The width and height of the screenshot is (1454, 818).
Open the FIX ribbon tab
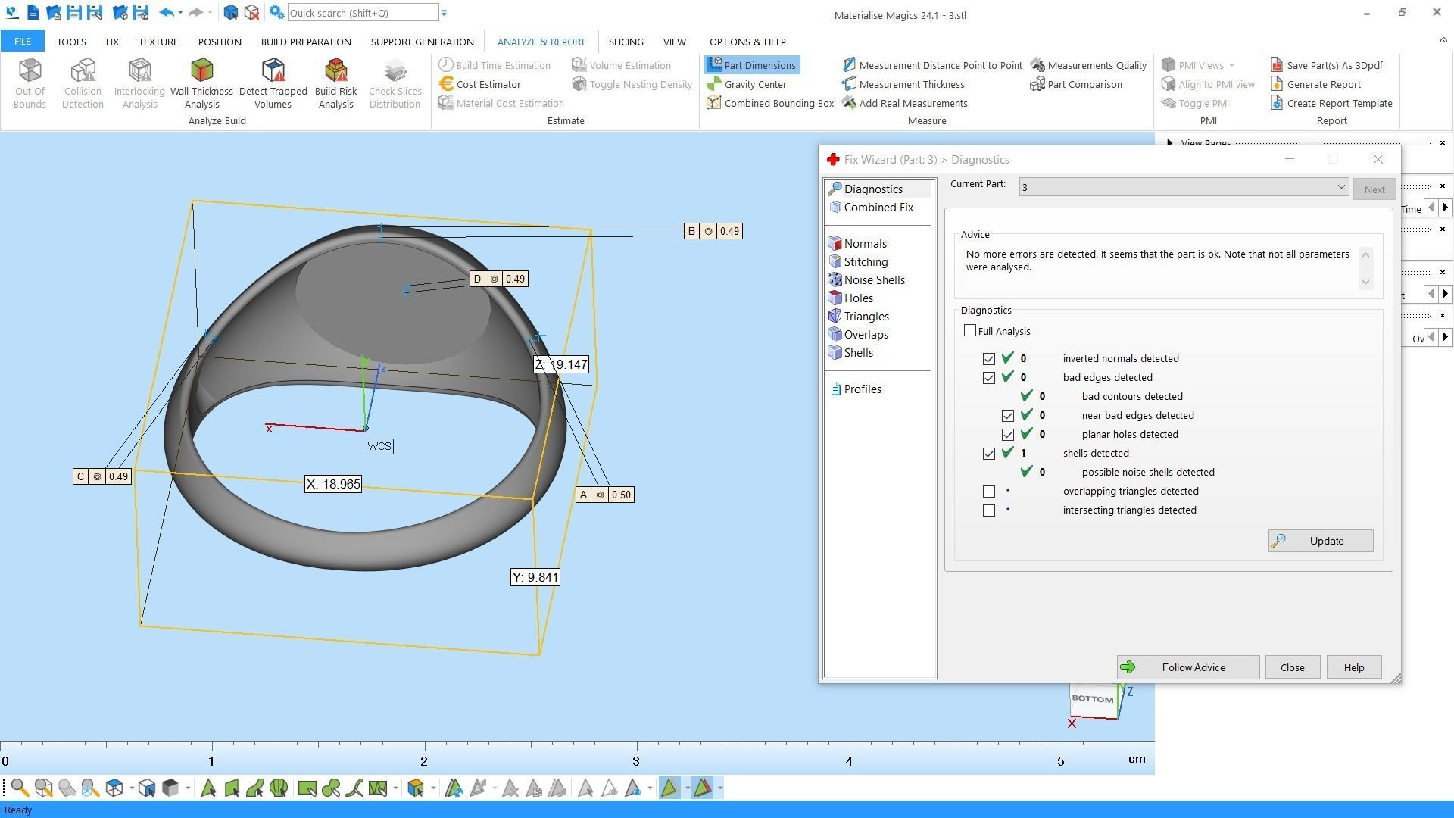(112, 42)
